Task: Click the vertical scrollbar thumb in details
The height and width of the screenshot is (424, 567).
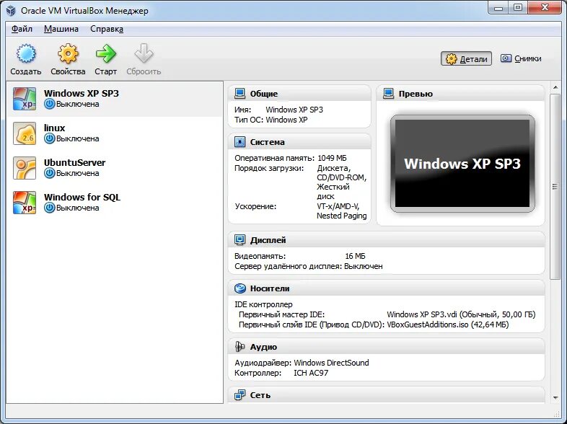Action: tap(555, 187)
